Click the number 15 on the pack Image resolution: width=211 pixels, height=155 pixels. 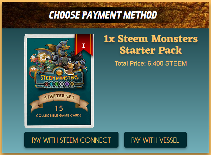tap(59, 108)
